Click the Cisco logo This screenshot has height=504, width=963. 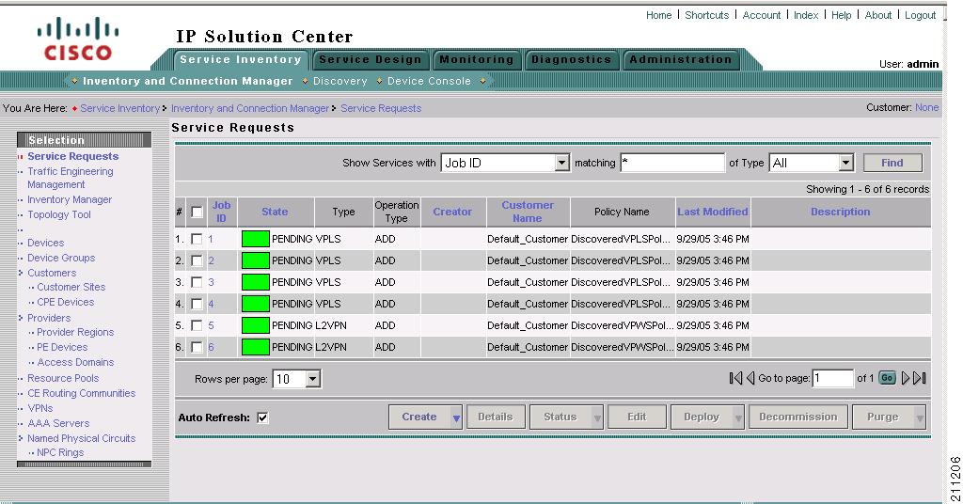[78, 39]
